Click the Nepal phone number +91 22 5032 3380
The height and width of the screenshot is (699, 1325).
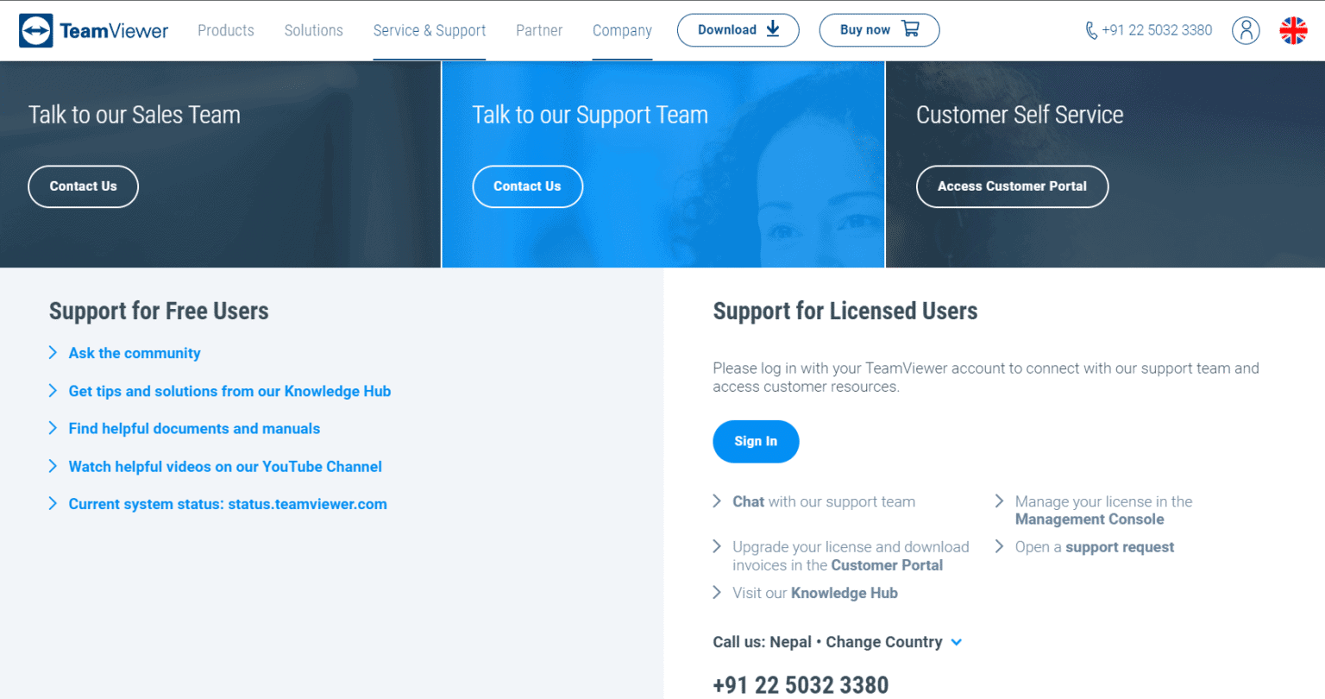click(x=800, y=685)
